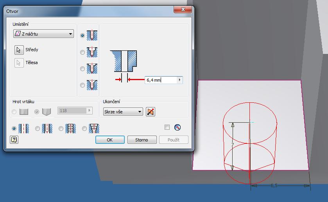This screenshot has width=328, height=202.
Task: Select the simple hole radio button
Action: coord(14,129)
